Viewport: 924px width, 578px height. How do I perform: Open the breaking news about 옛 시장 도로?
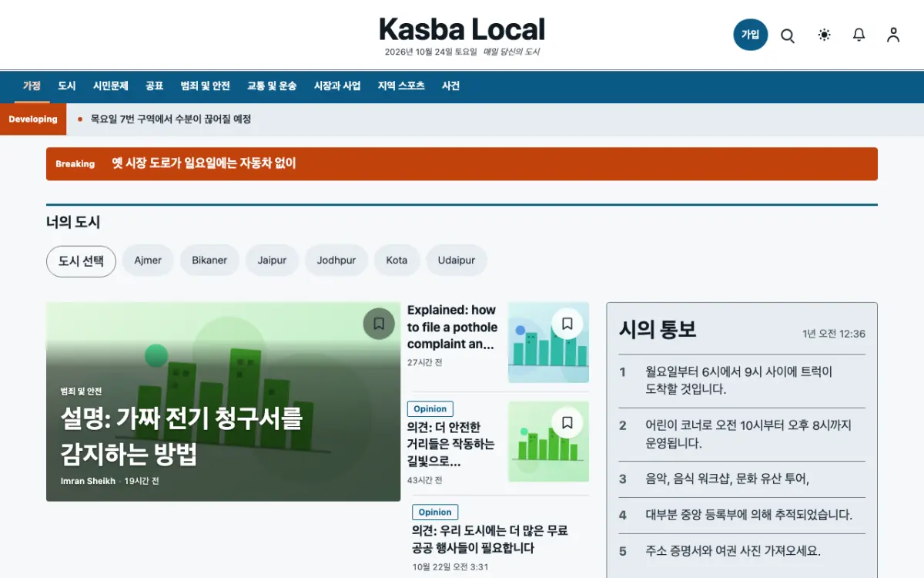click(204, 163)
